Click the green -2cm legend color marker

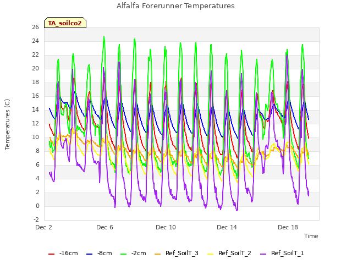pyautogui.click(x=123, y=254)
